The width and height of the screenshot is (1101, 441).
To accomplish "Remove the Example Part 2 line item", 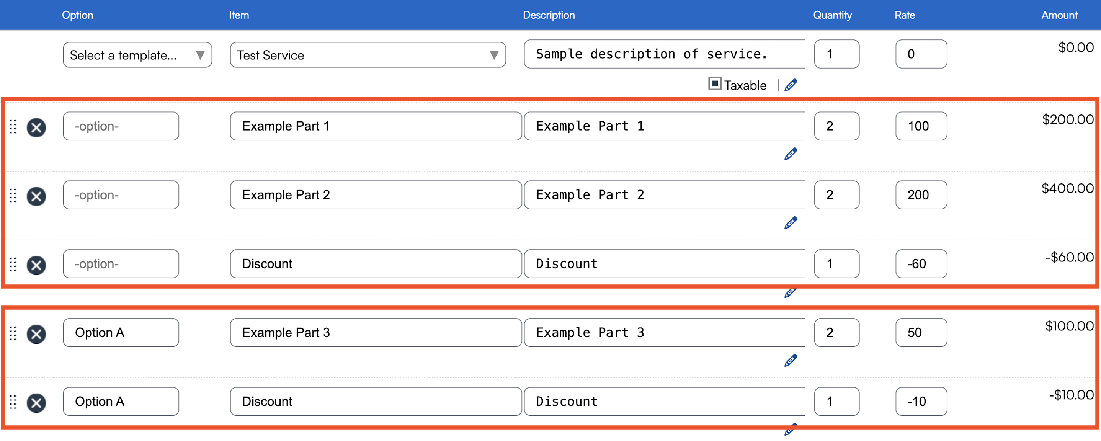I will pyautogui.click(x=36, y=196).
